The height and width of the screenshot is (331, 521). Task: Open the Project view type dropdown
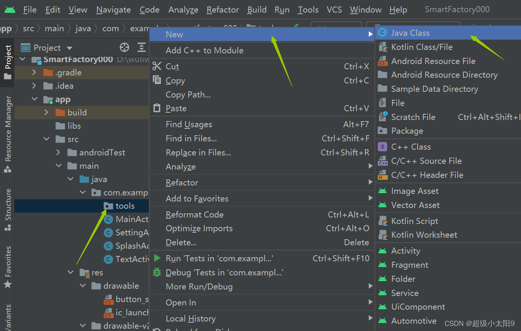tap(69, 48)
